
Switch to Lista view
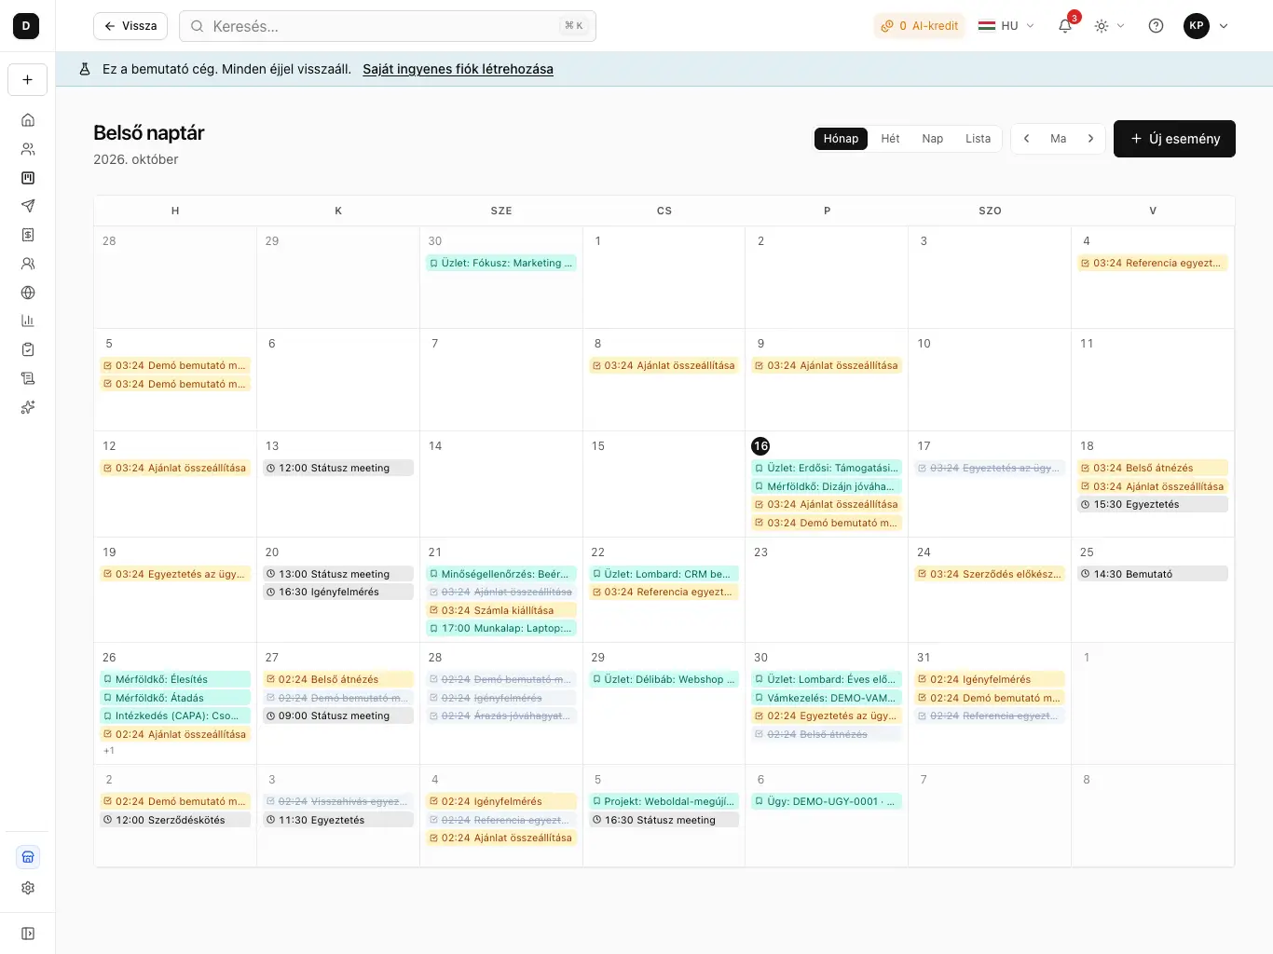click(979, 139)
